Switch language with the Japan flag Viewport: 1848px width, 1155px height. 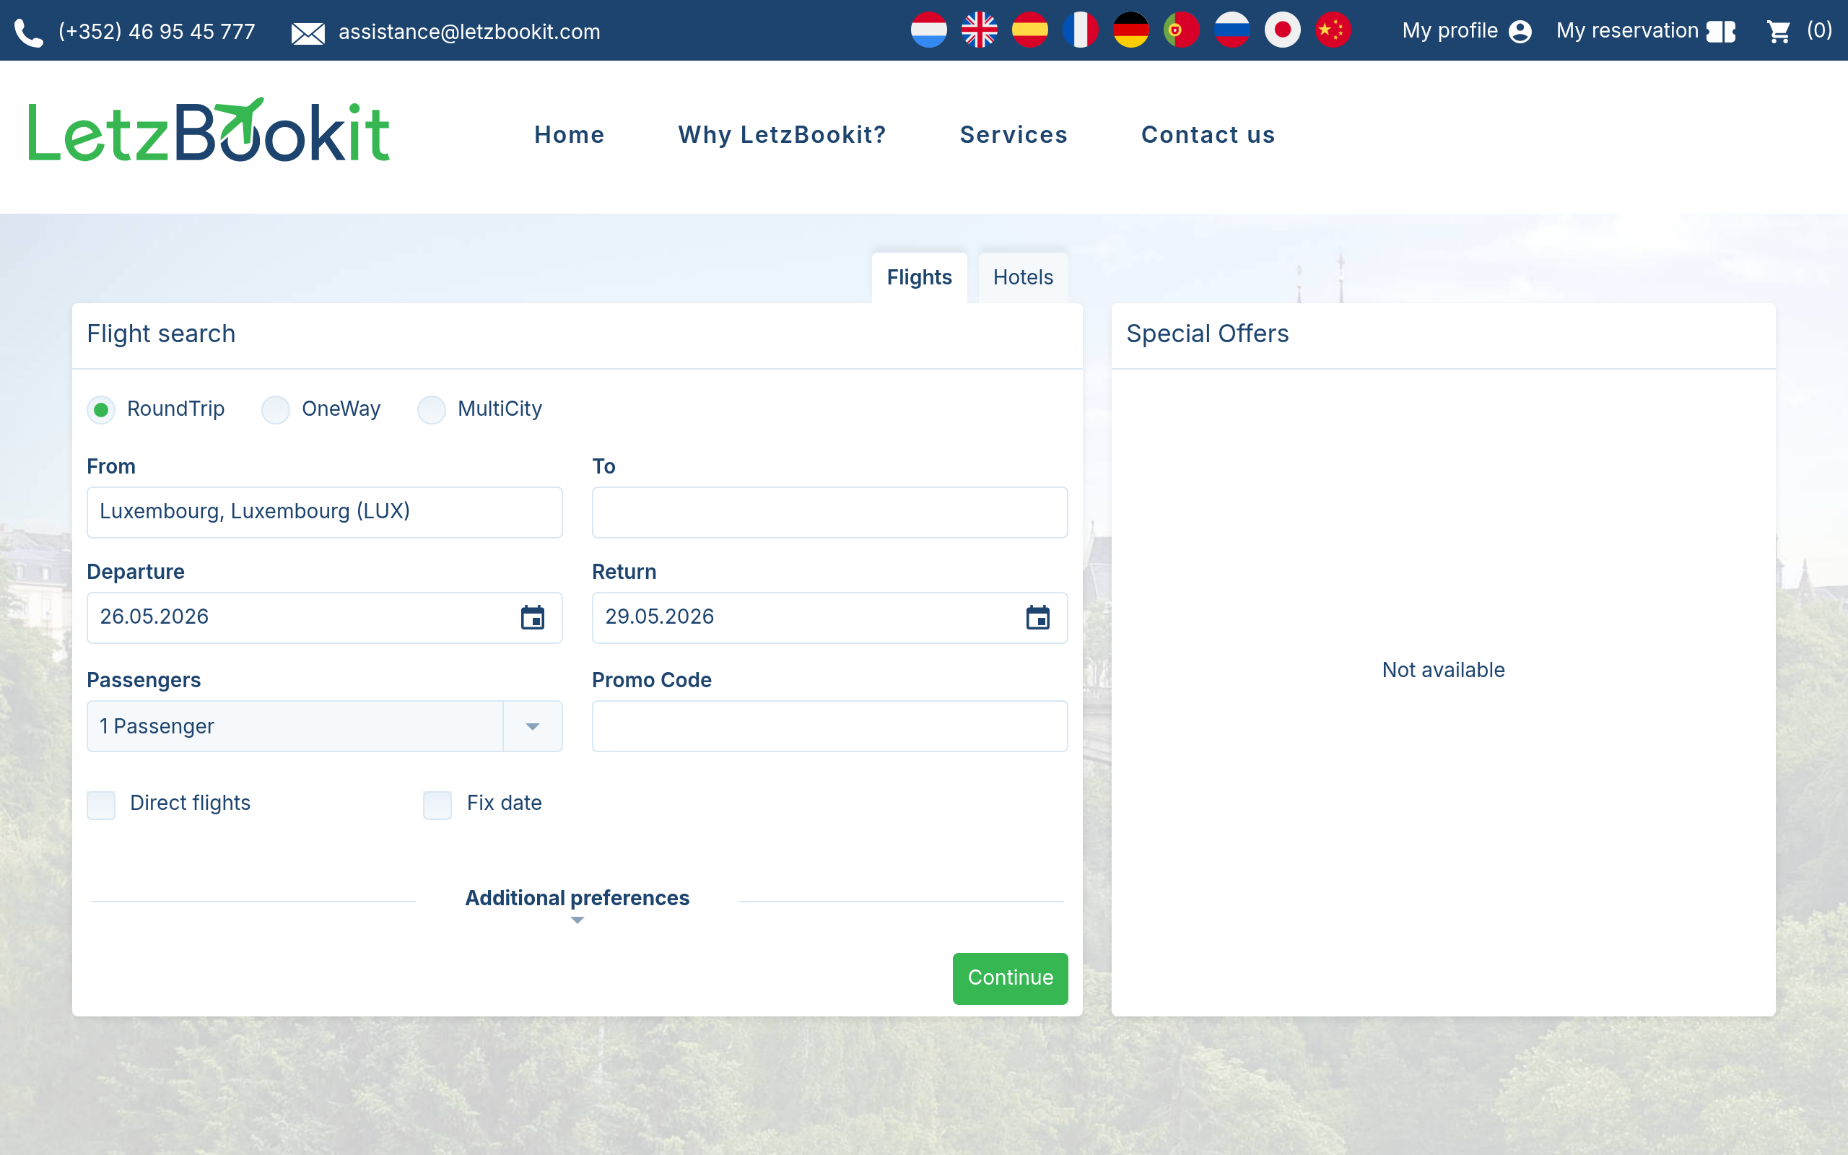(x=1282, y=30)
